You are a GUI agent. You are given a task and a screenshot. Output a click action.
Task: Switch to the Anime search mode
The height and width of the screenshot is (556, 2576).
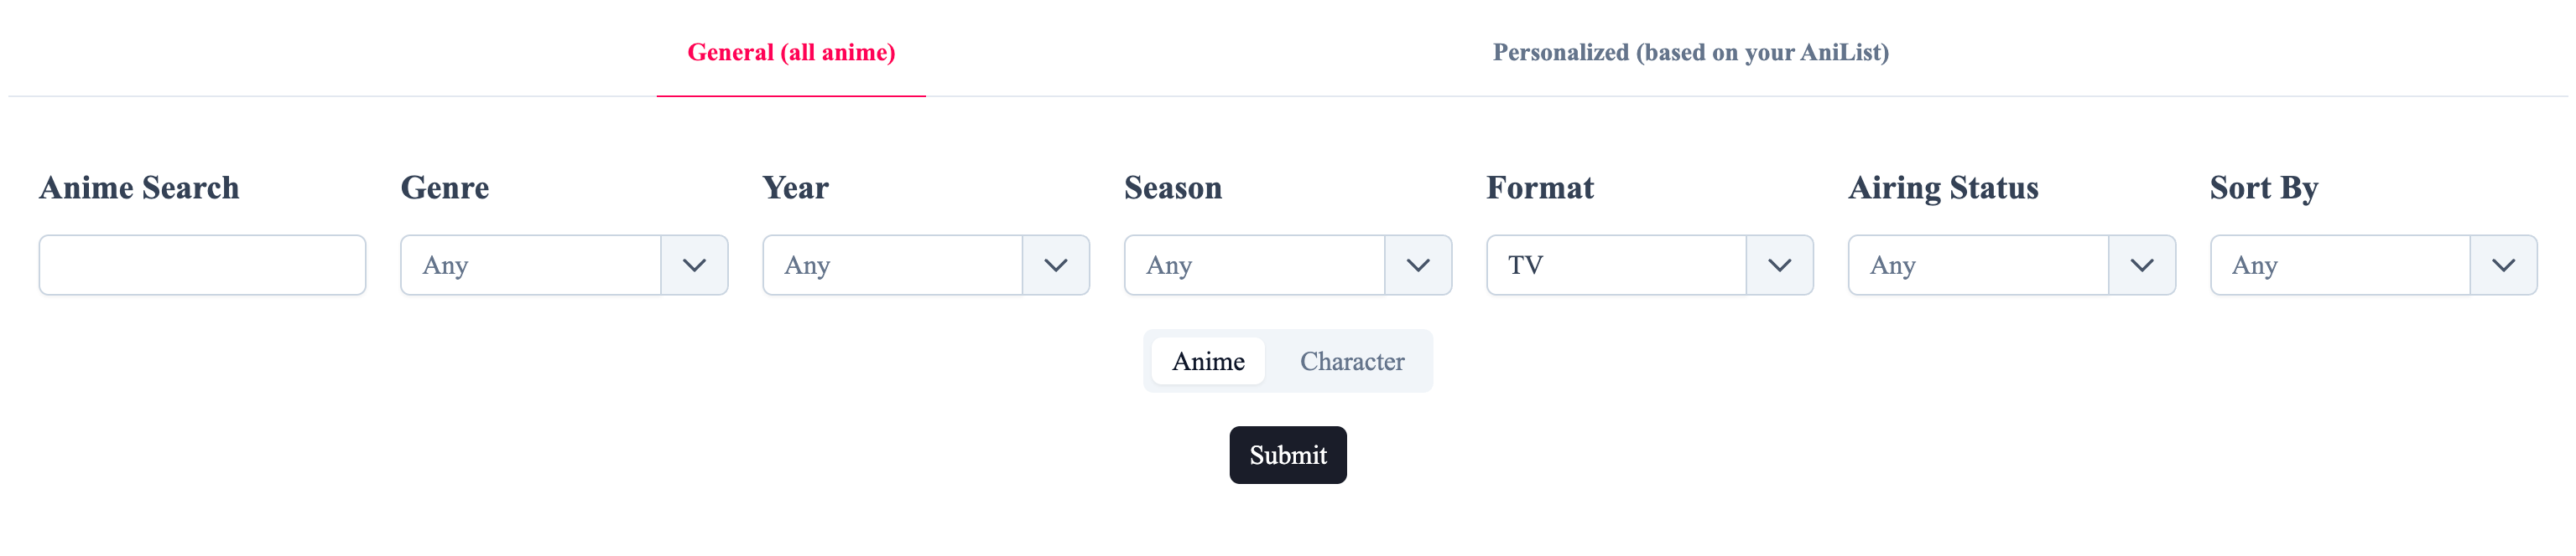pos(1207,360)
